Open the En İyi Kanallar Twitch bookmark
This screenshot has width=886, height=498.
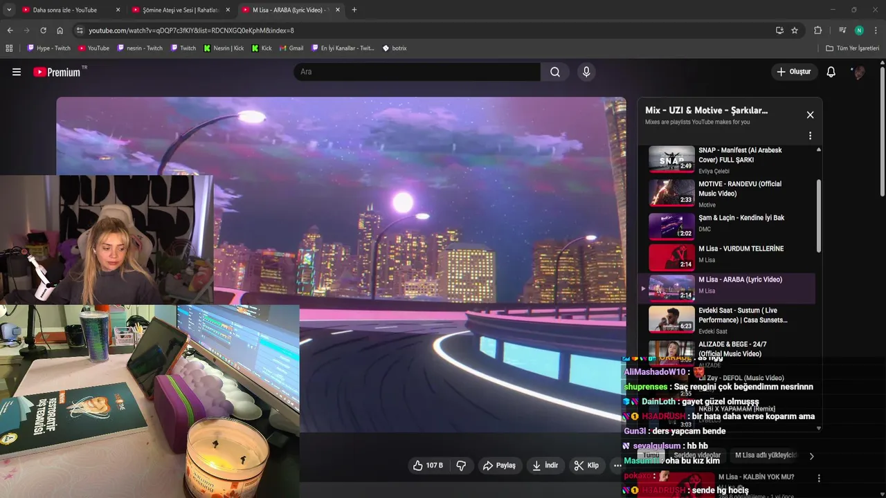343,48
